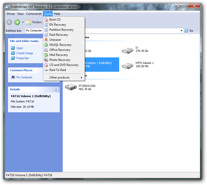The image size is (207, 185).
Task: Click the Back navigation arrow
Action: click(x=9, y=22)
